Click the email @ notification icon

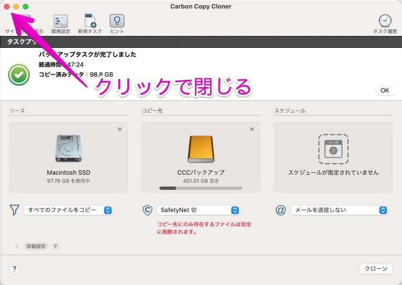(280, 210)
